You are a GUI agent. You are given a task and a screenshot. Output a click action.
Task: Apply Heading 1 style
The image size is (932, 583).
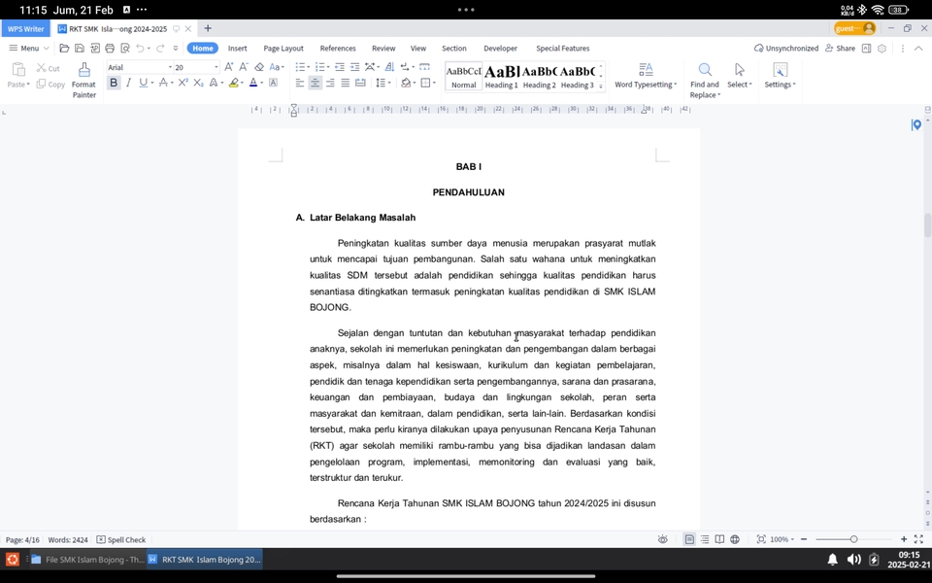[502, 76]
